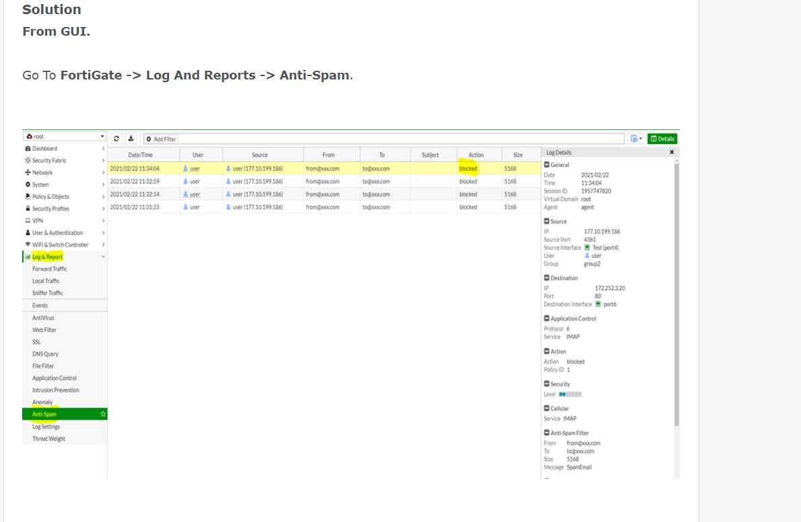Collapse the Log & Report menu
This screenshot has width=801, height=522.
click(x=65, y=257)
